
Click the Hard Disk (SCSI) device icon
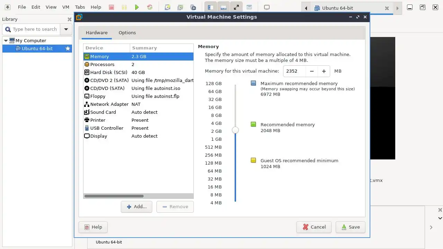tap(87, 72)
